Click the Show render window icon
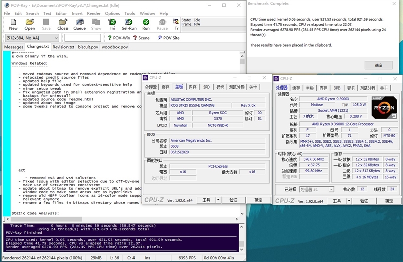 click(96, 24)
